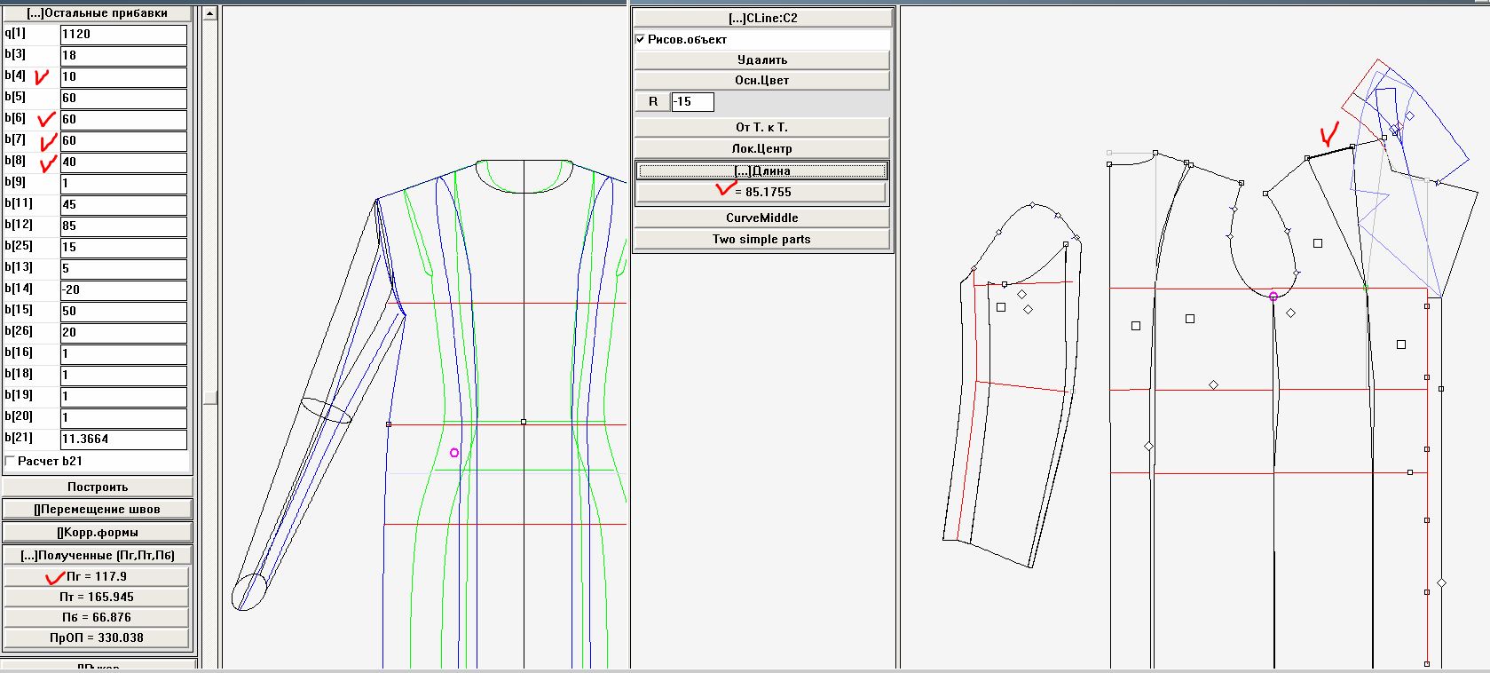Viewport: 1490px width, 673px height.
Task: Click the CurveMiddle button
Action: coord(761,218)
